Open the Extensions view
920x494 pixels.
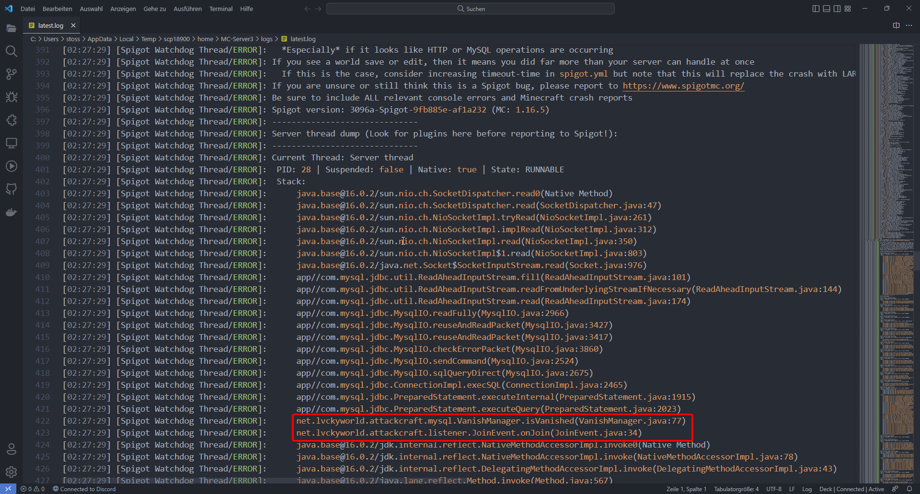coord(11,120)
